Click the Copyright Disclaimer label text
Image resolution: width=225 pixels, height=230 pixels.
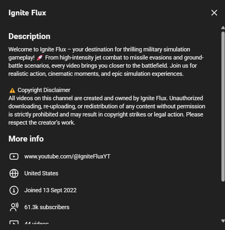tap(44, 90)
